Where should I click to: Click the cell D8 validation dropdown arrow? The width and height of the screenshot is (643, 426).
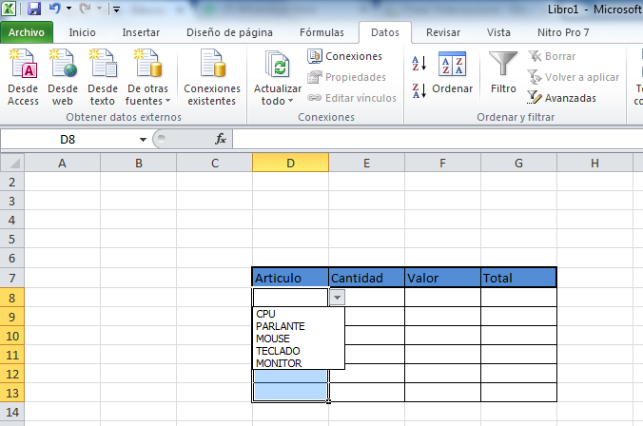pyautogui.click(x=337, y=298)
